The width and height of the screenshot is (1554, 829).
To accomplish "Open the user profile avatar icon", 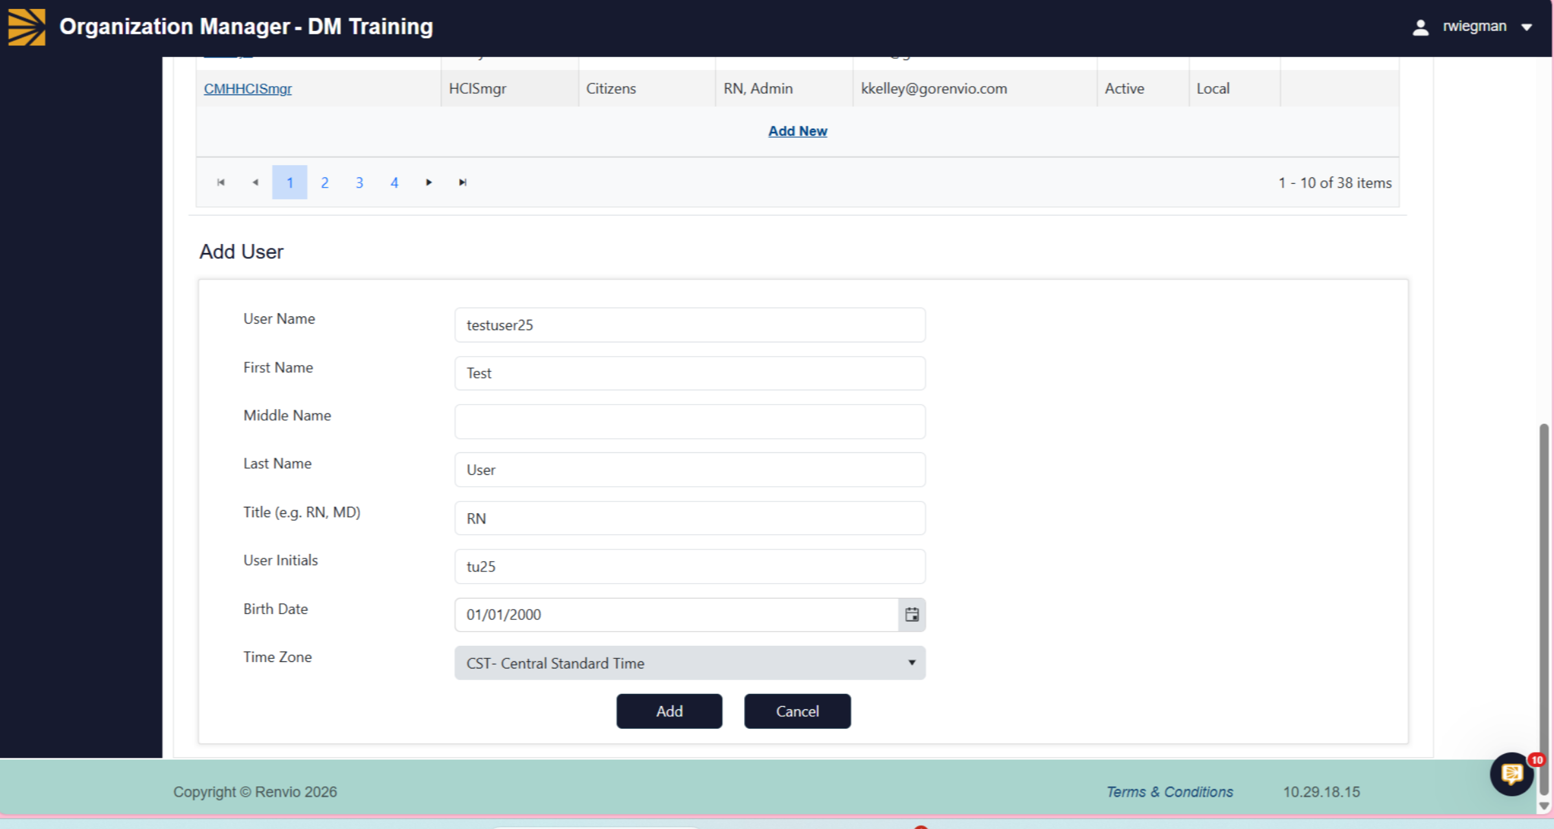I will point(1420,27).
